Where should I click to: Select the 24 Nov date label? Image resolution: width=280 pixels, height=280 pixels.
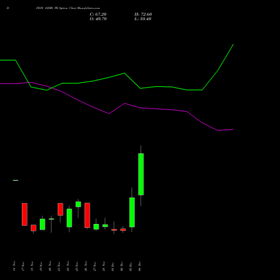(x=68, y=266)
